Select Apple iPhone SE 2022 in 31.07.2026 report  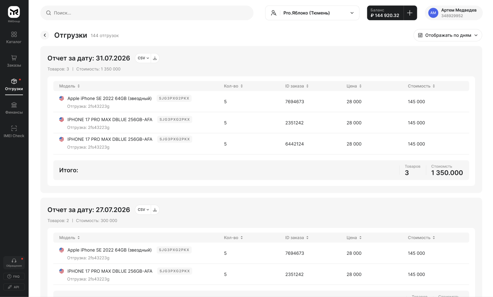pos(110,99)
